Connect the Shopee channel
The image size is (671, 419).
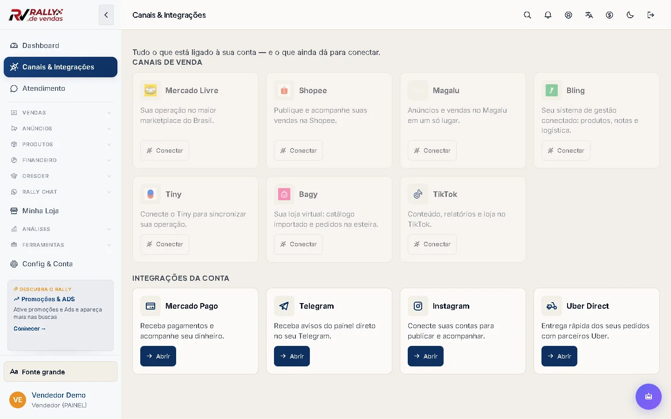click(298, 150)
